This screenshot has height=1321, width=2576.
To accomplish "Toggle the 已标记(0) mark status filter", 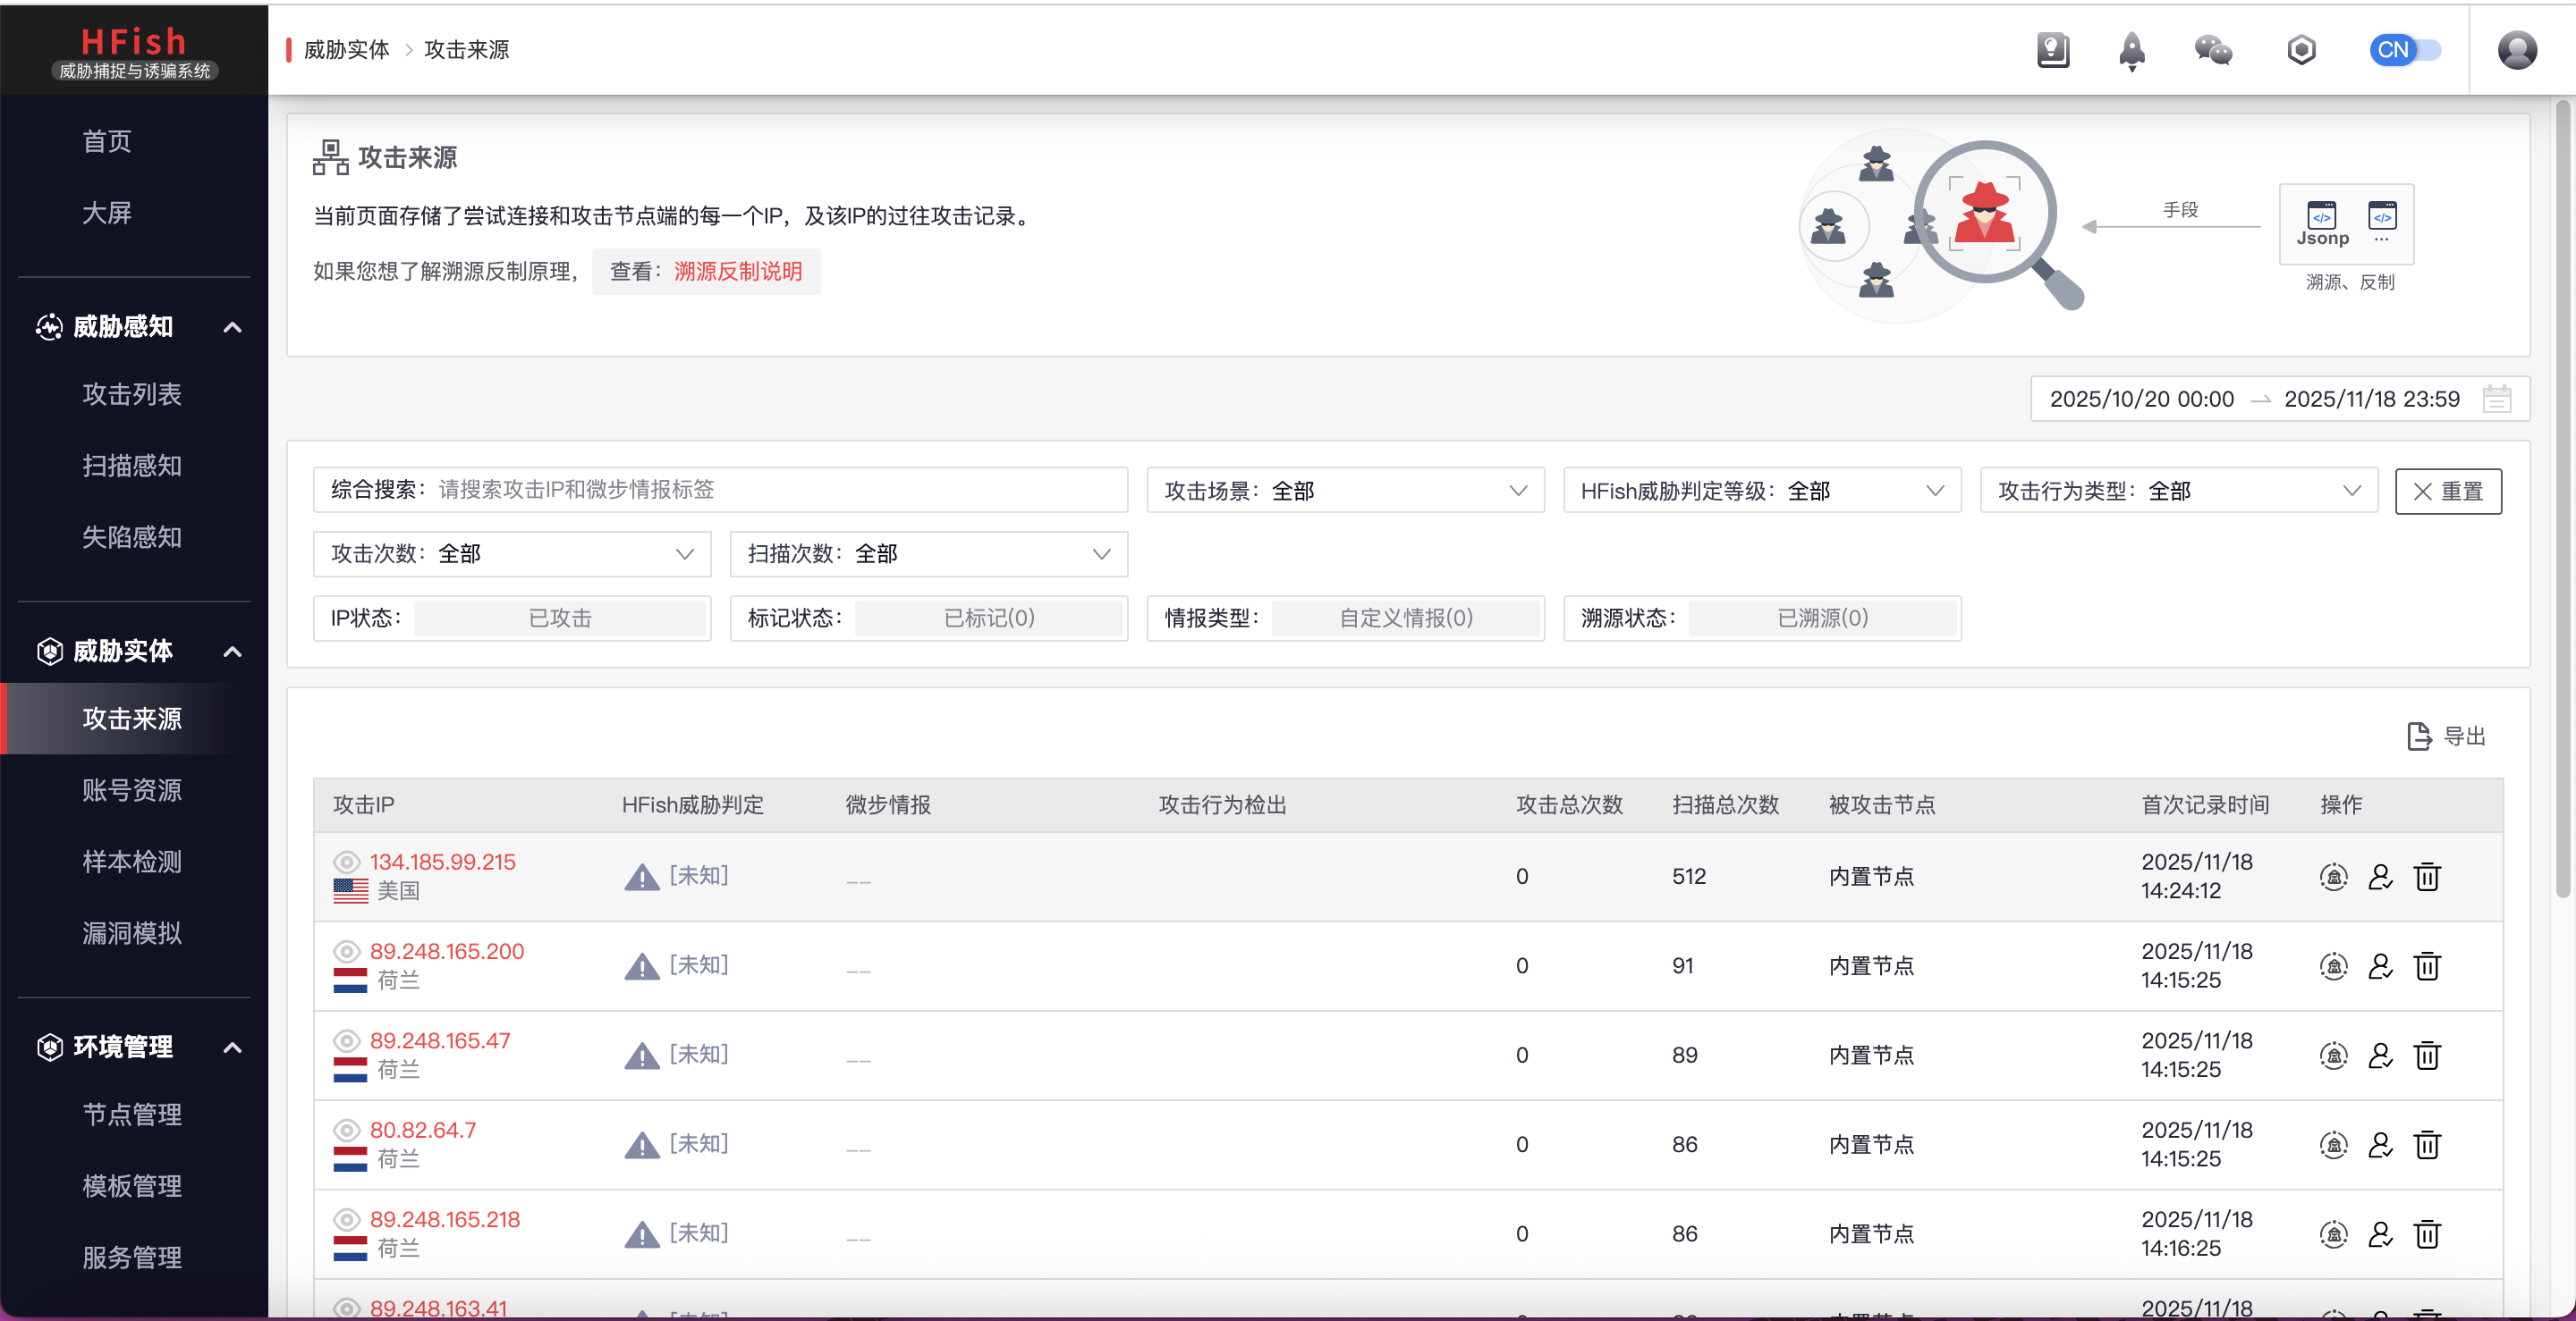I will coord(989,618).
